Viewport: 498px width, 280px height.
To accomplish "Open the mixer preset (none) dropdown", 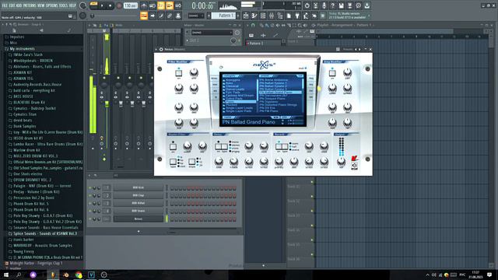I will (x=212, y=33).
